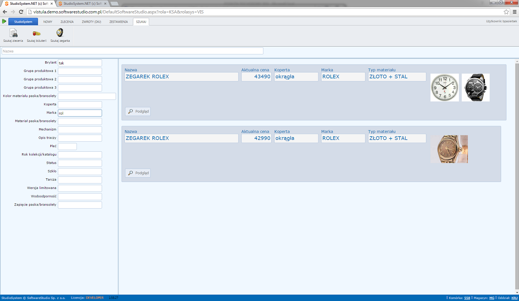Click Magazyn MG link in status bar
The height and width of the screenshot is (301, 519).
pos(492,298)
